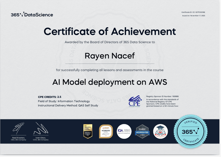Screen dimensions: 221x157
Task: Click the 'Certificate of Achievement' heading
Action: [x=110, y=31]
